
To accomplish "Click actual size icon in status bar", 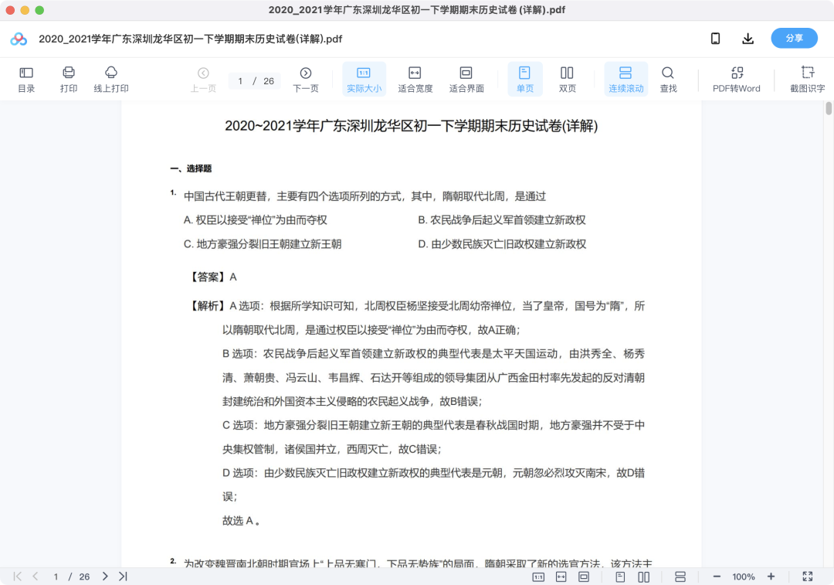I will [538, 577].
